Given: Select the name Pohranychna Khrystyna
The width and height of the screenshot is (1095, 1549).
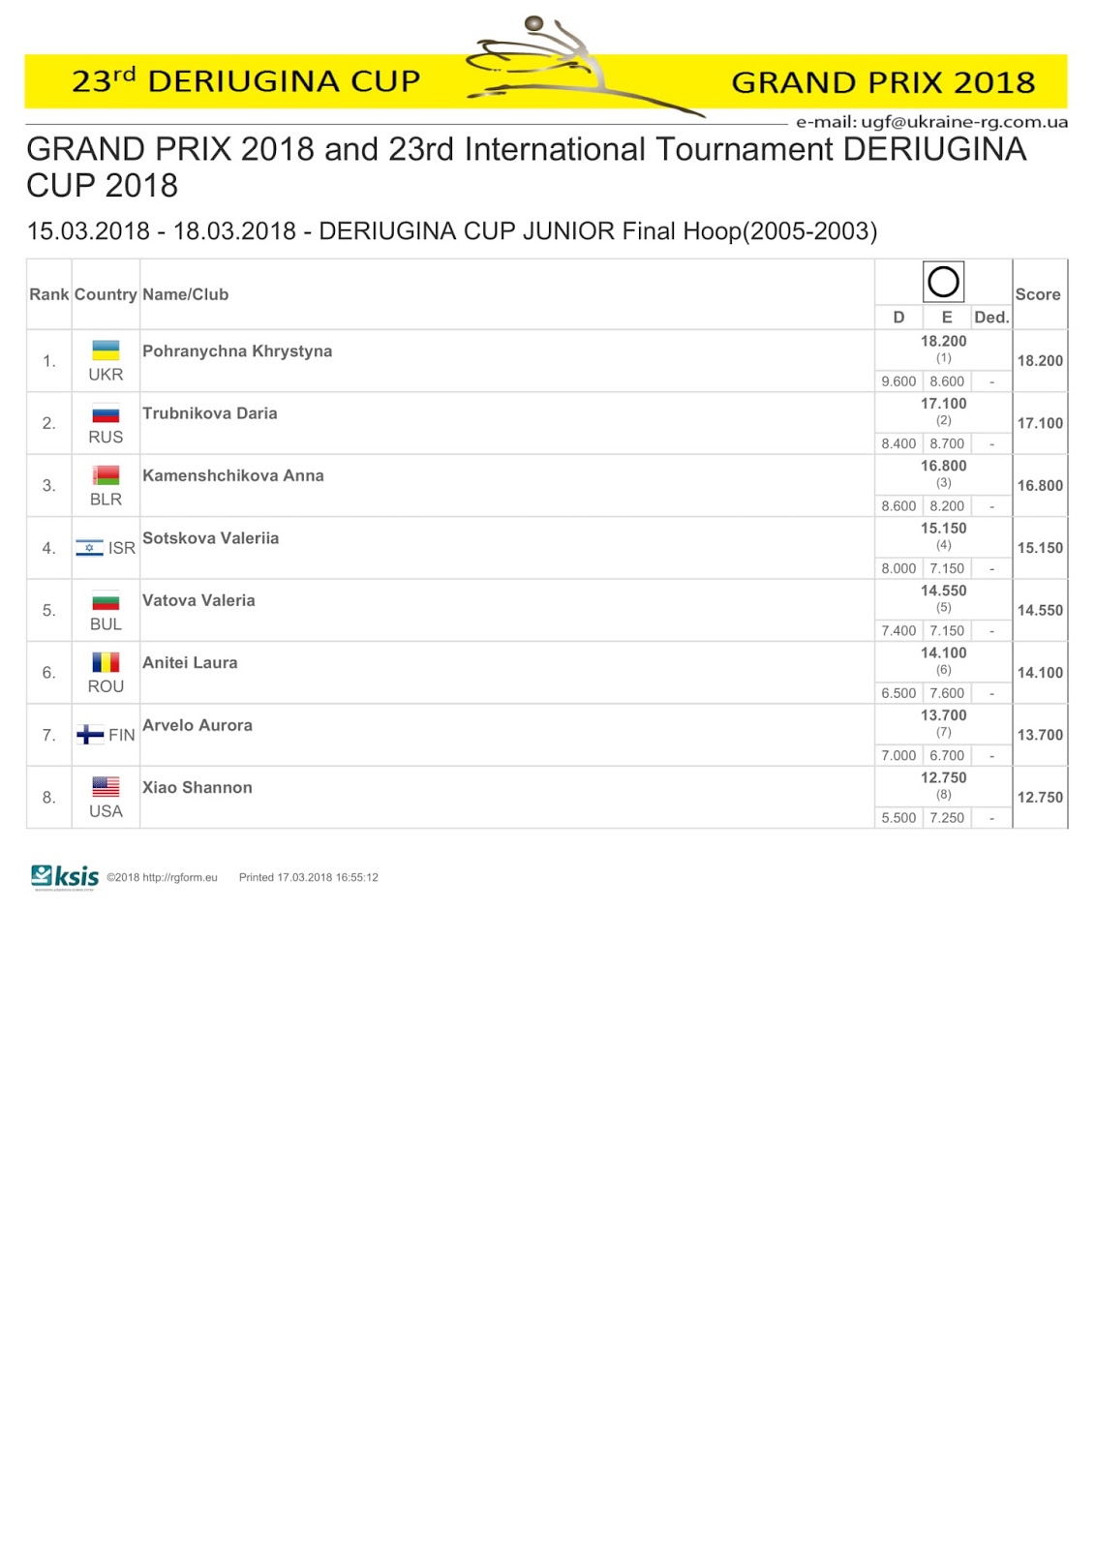Looking at the screenshot, I should 237,351.
